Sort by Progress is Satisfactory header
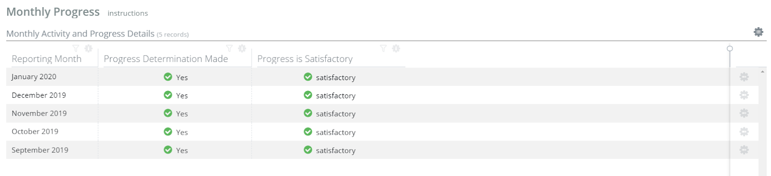The image size is (771, 176). click(x=305, y=59)
